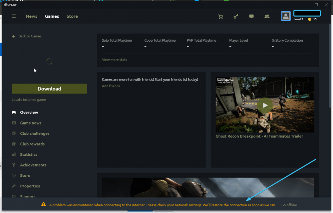Click the back arrow icon
This screenshot has height=213, width=333.
click(14, 36)
